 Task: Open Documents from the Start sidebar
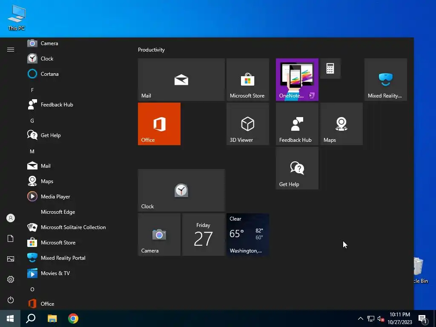tap(11, 238)
